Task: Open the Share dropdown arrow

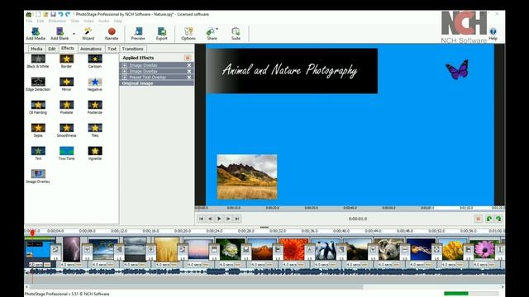Action: [217, 29]
